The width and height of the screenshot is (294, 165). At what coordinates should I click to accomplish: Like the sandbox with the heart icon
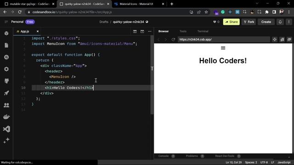tap(215, 22)
